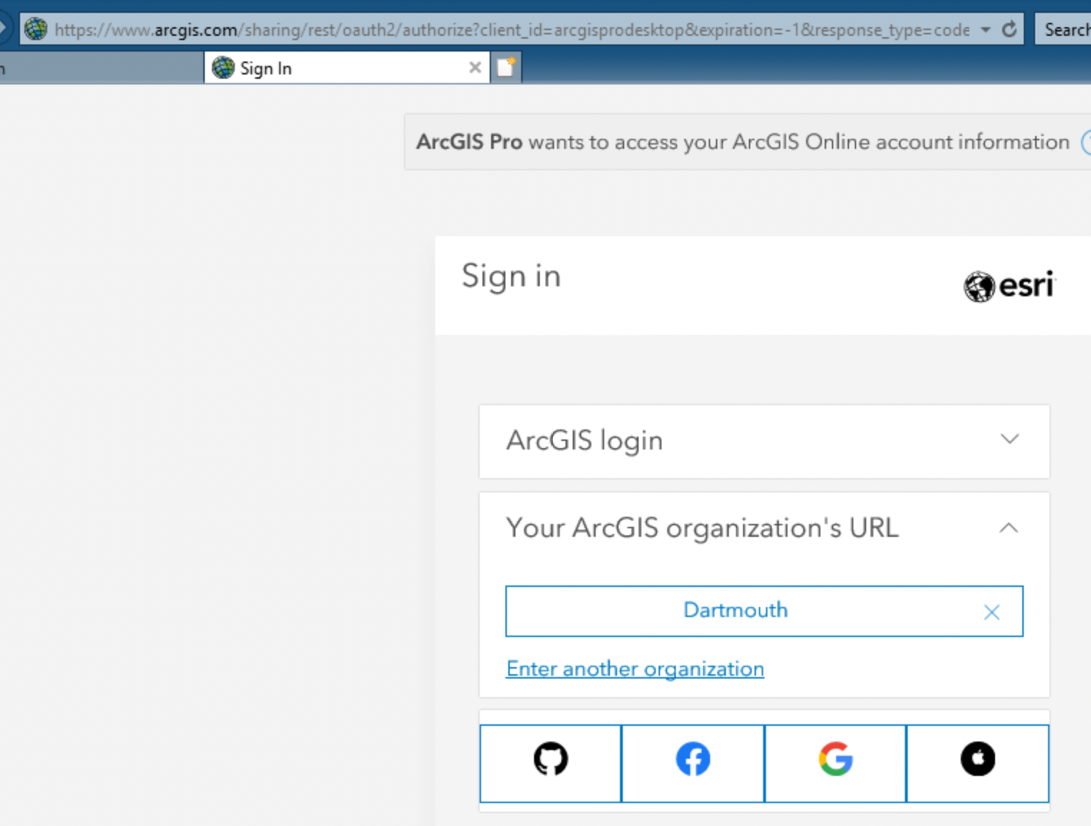This screenshot has height=826, width=1091.
Task: Open a new browser tab
Action: (505, 67)
